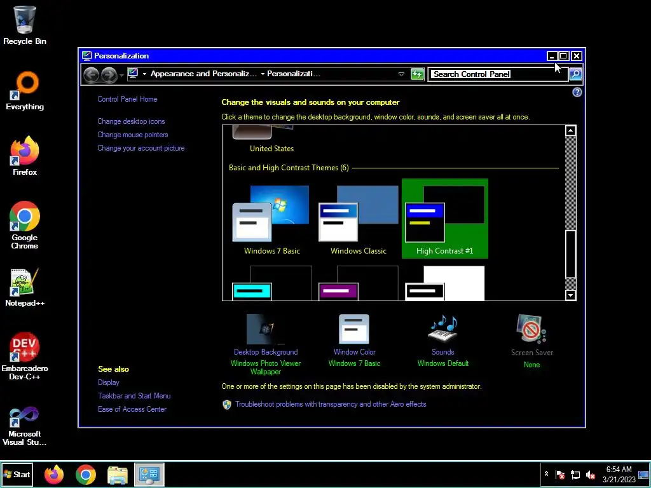Open the Help question mark icon
Image resolution: width=651 pixels, height=488 pixels.
pos(577,92)
